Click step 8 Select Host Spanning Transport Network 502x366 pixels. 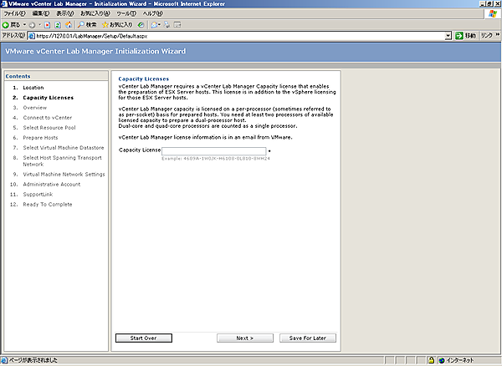coord(63,160)
